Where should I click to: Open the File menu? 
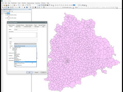3,3
